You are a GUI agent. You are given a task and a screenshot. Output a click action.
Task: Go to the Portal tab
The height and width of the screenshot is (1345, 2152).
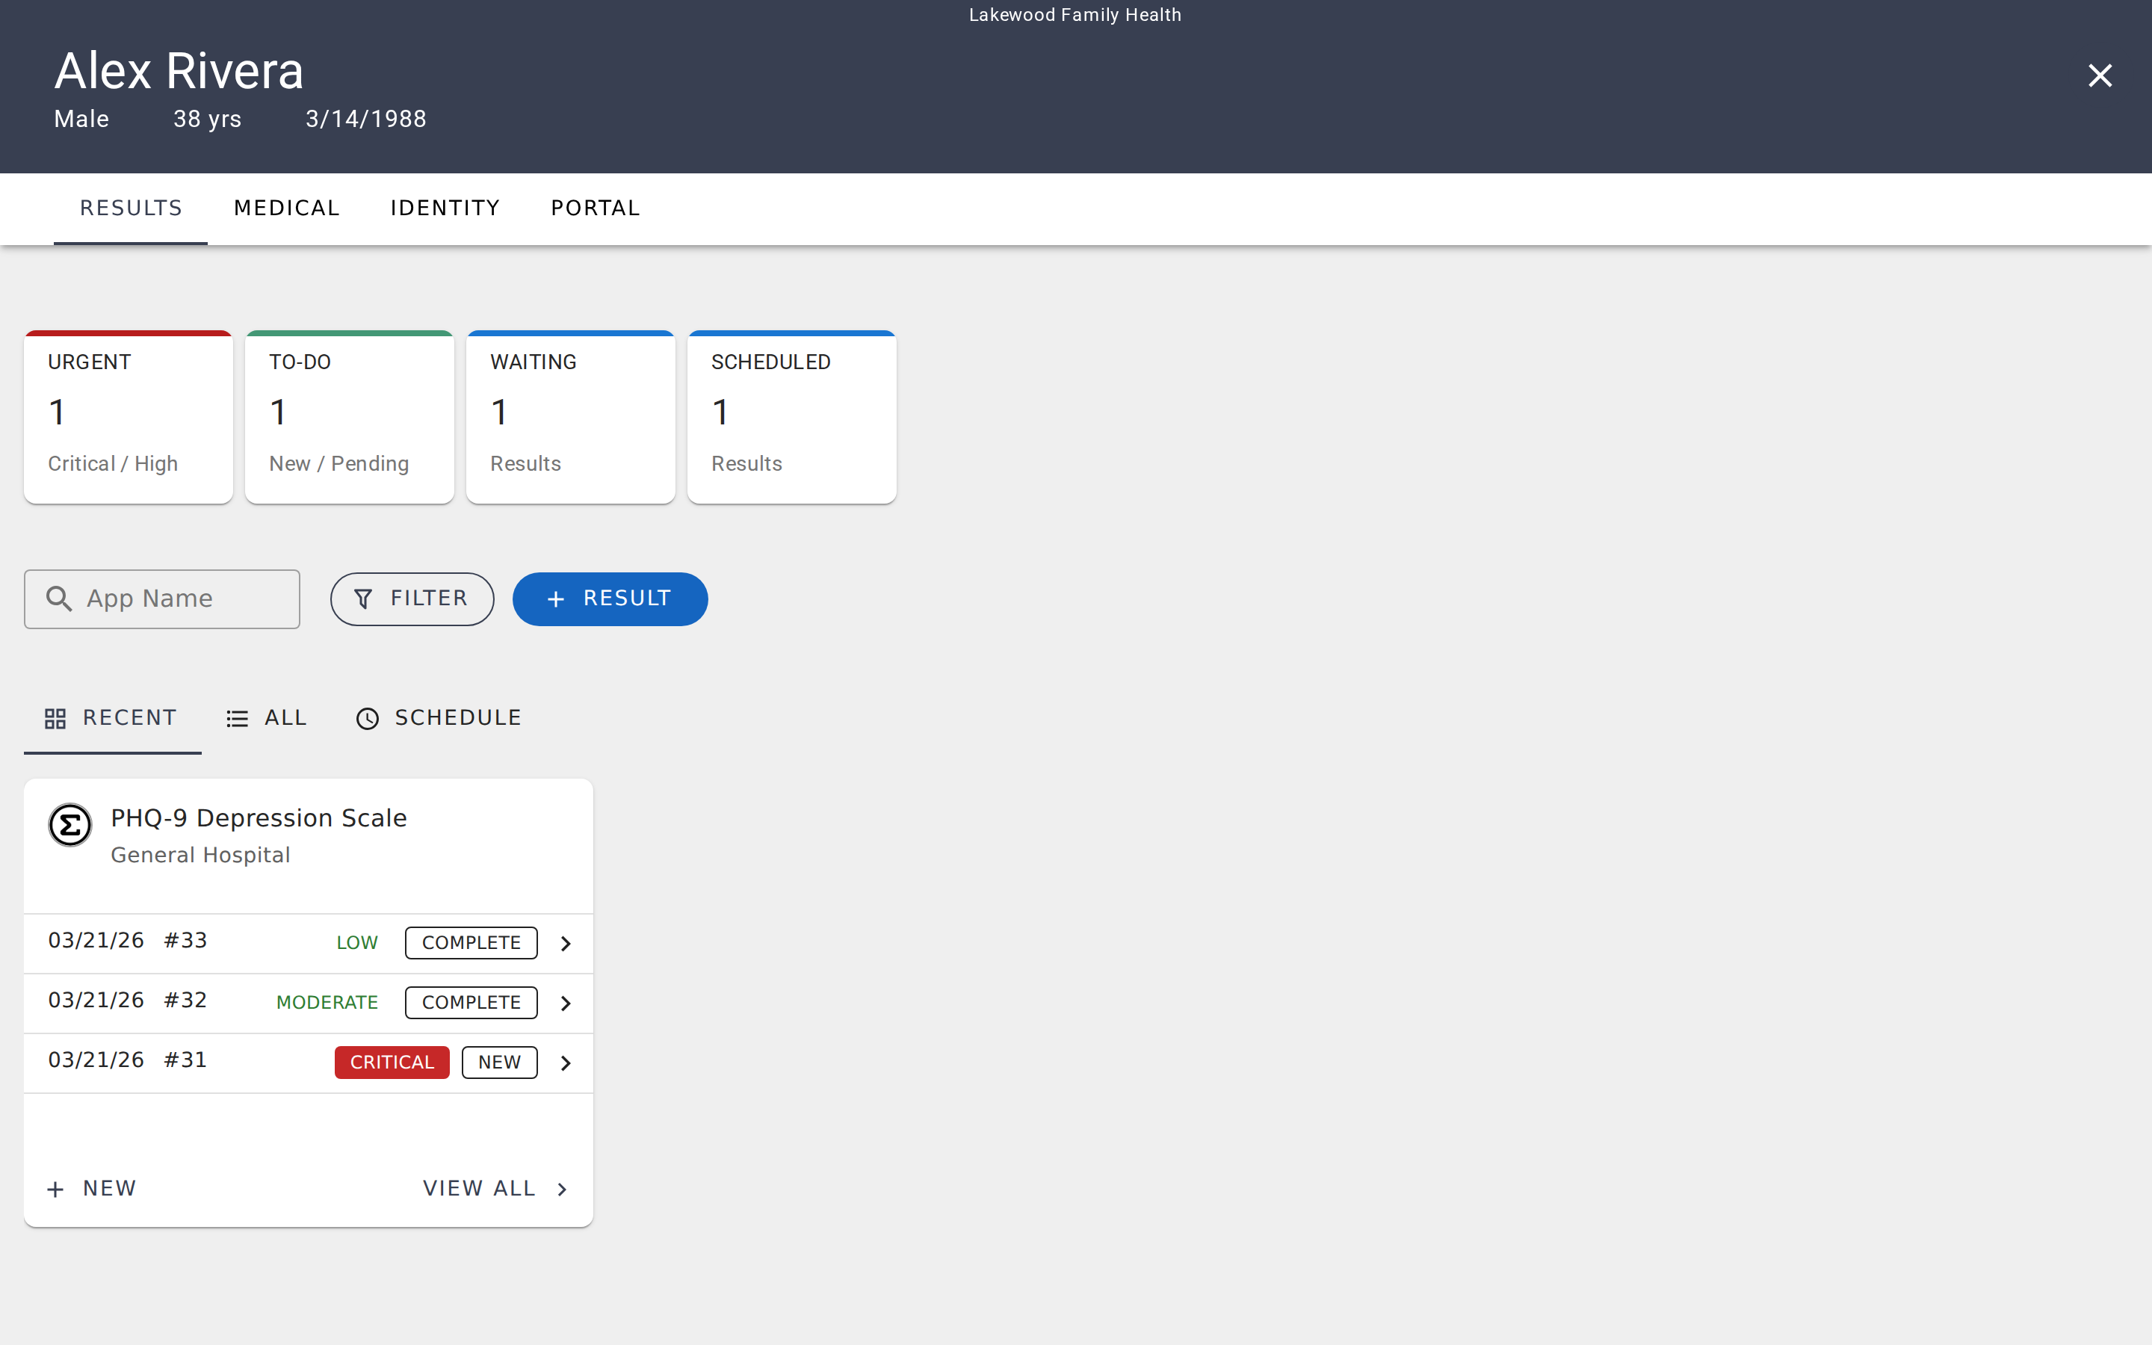click(595, 208)
